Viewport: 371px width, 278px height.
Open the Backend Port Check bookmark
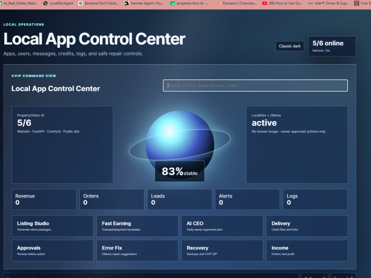99,3
